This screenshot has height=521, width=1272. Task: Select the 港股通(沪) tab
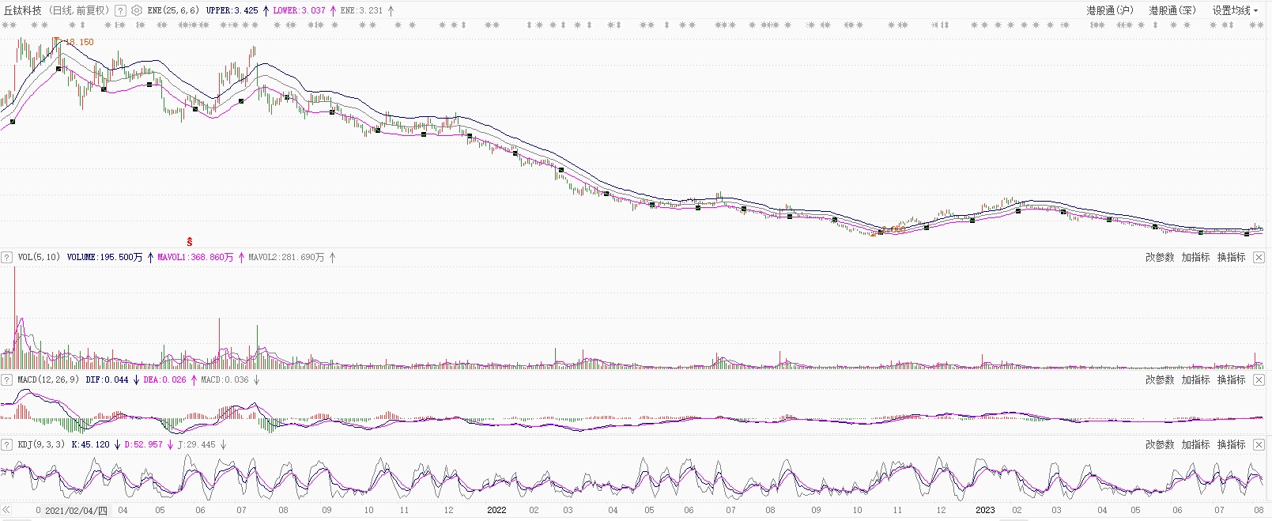(1109, 11)
